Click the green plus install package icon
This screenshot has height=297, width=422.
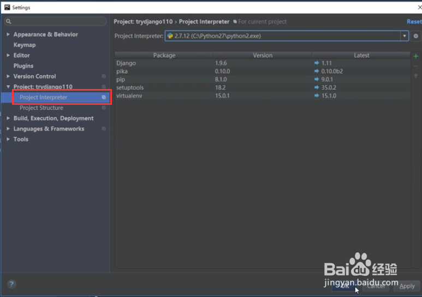[416, 56]
